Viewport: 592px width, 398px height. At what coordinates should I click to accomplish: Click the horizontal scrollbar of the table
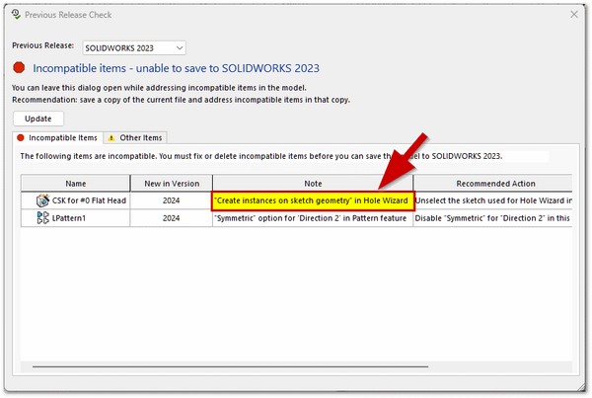(x=230, y=366)
